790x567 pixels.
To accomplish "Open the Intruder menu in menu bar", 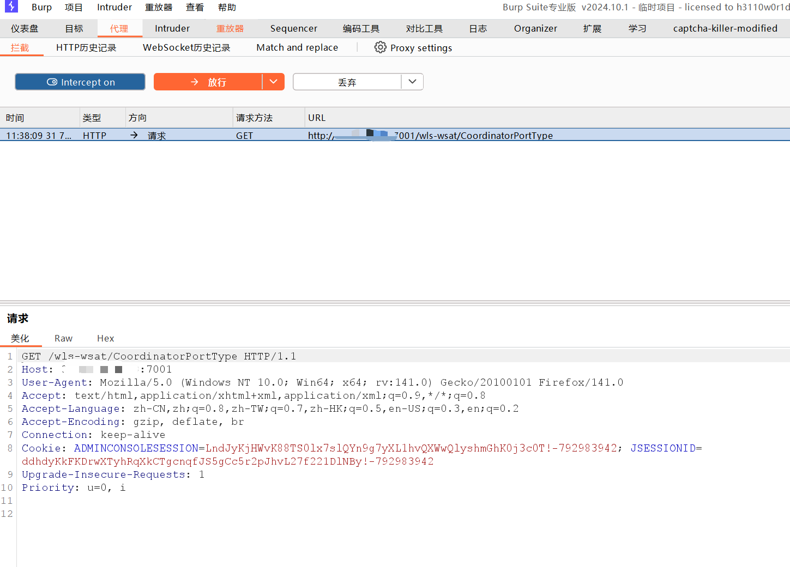I will point(114,7).
